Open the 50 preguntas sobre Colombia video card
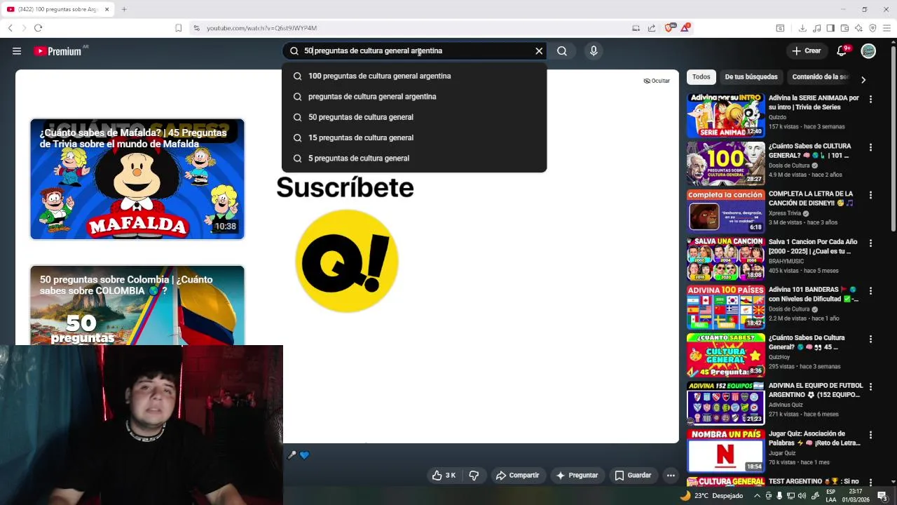The height and width of the screenshot is (505, 897). (x=137, y=305)
